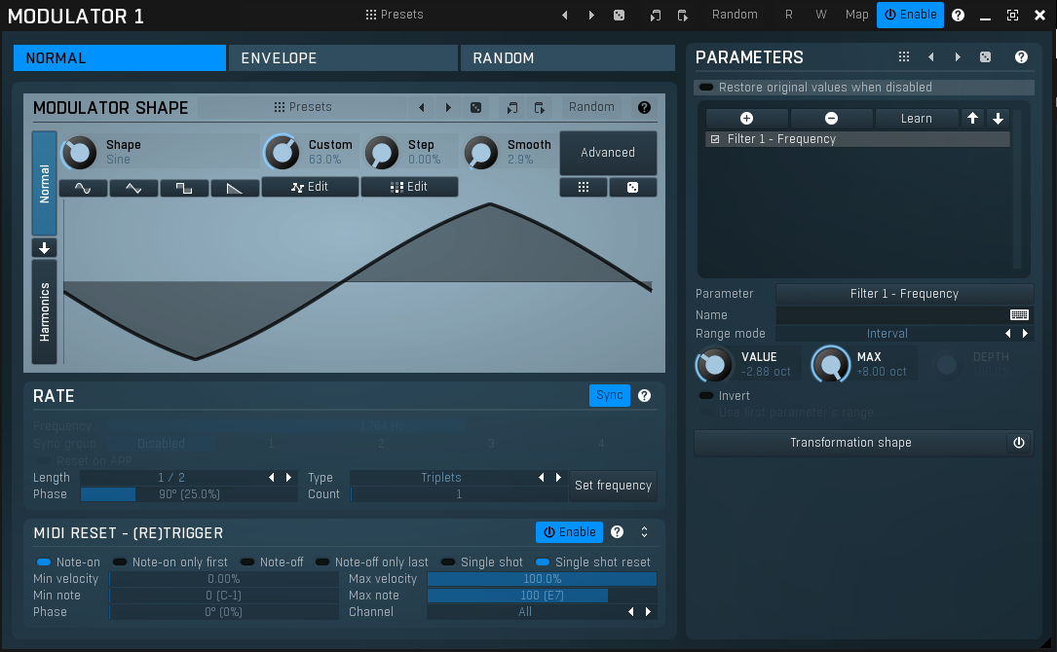Click the plus icon to add parameter
1057x652 pixels.
[x=746, y=119]
